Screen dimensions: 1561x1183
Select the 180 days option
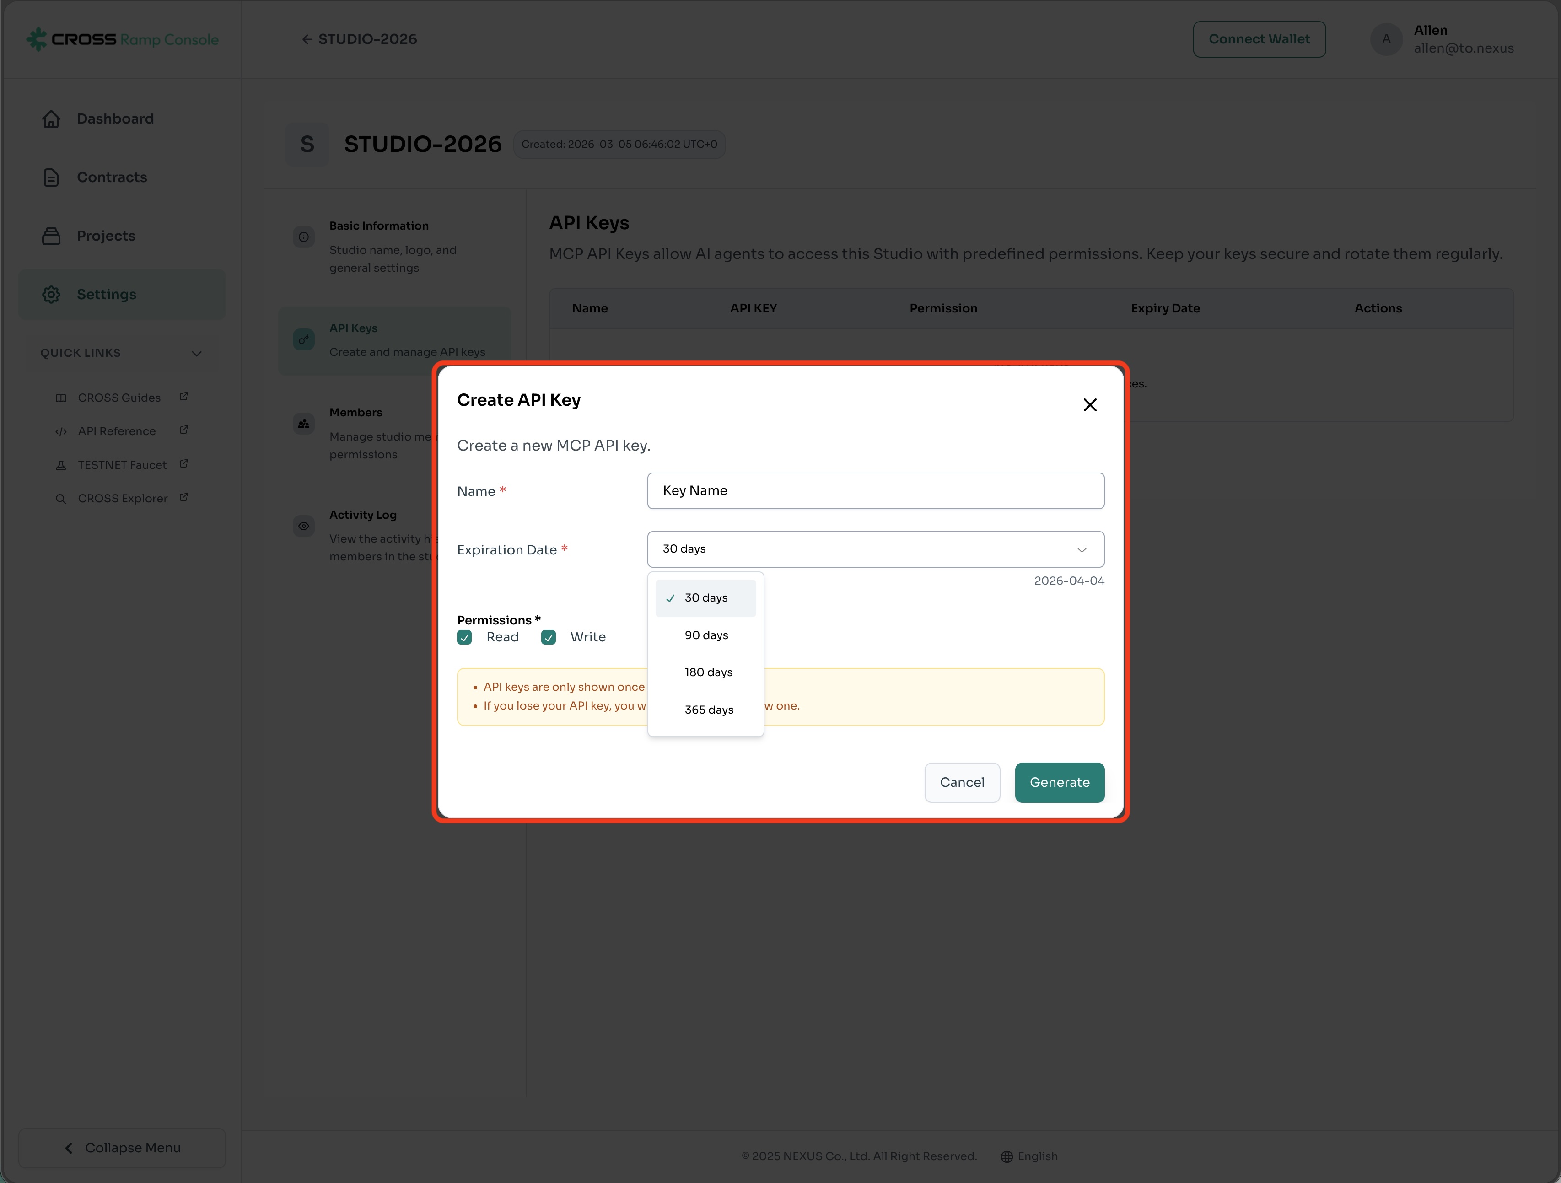click(x=708, y=672)
